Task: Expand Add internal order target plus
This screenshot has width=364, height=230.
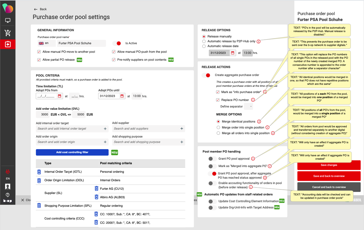Action: [x=105, y=129]
